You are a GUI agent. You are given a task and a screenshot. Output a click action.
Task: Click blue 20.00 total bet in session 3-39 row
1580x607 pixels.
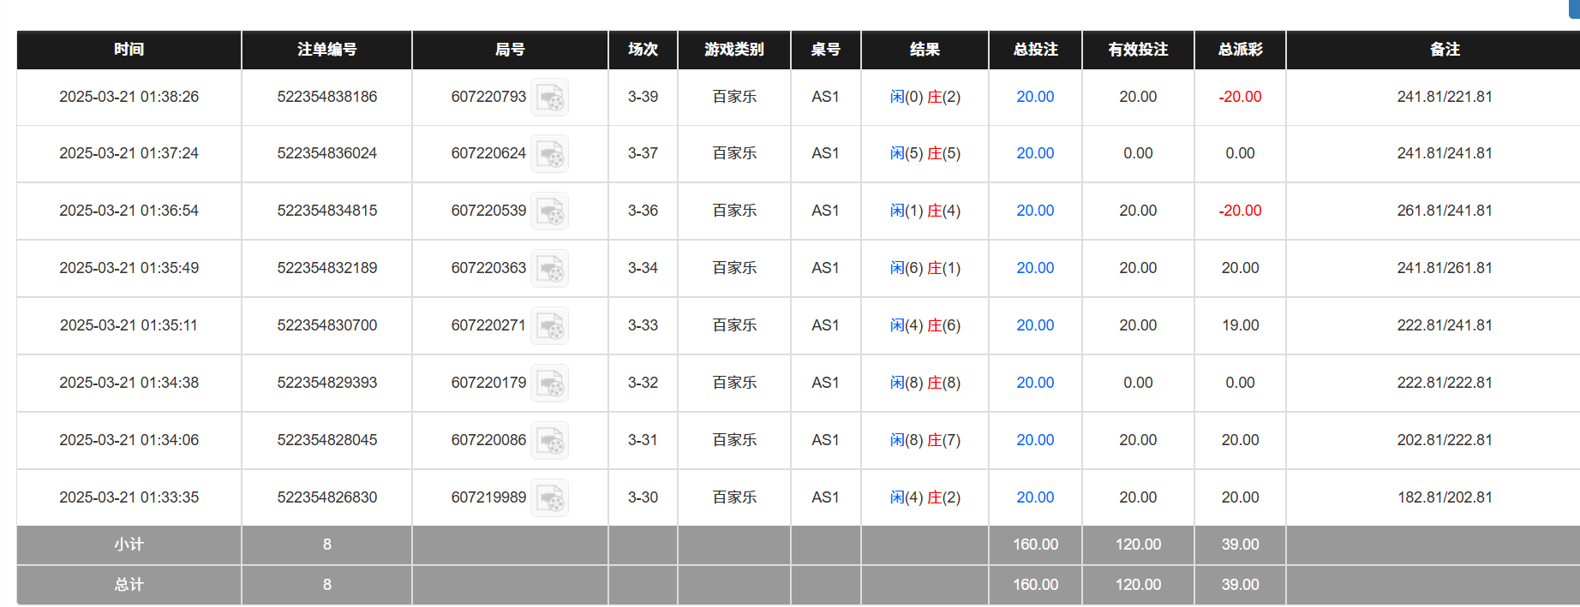(x=1035, y=97)
